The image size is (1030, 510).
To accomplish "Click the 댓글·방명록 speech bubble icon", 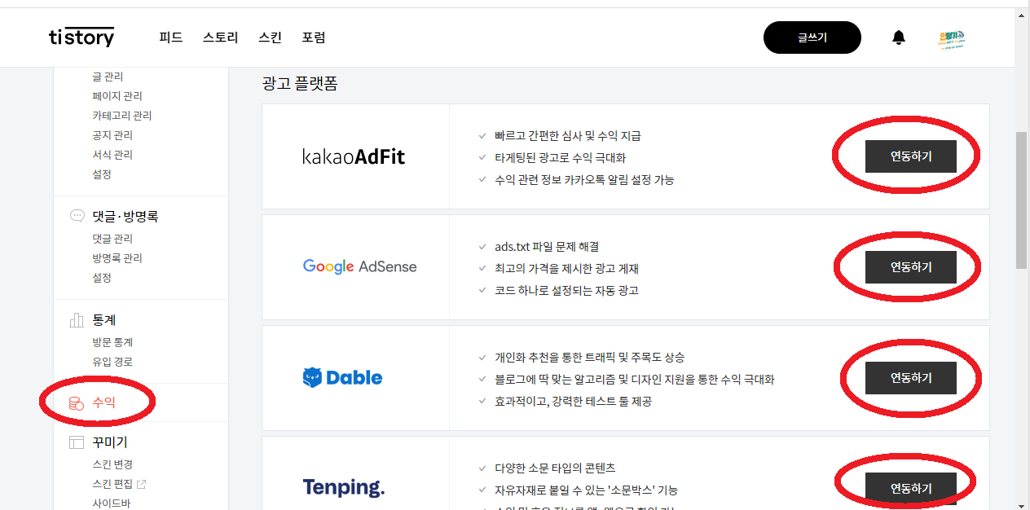I will click(77, 217).
